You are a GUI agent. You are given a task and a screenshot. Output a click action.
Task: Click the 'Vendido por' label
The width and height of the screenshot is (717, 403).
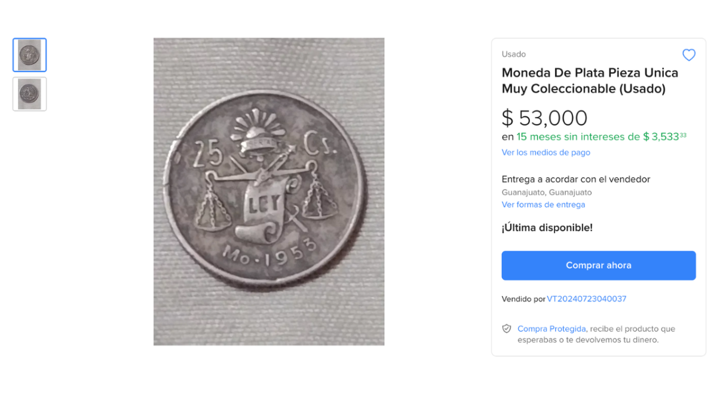tap(523, 299)
